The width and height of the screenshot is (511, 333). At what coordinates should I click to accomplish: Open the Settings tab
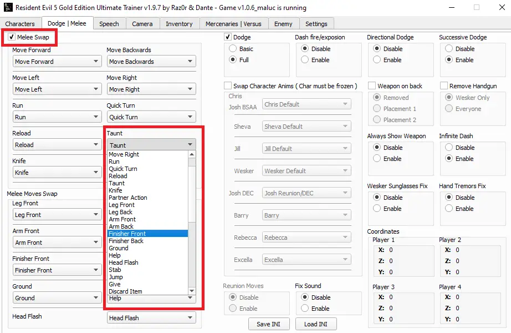(x=316, y=24)
